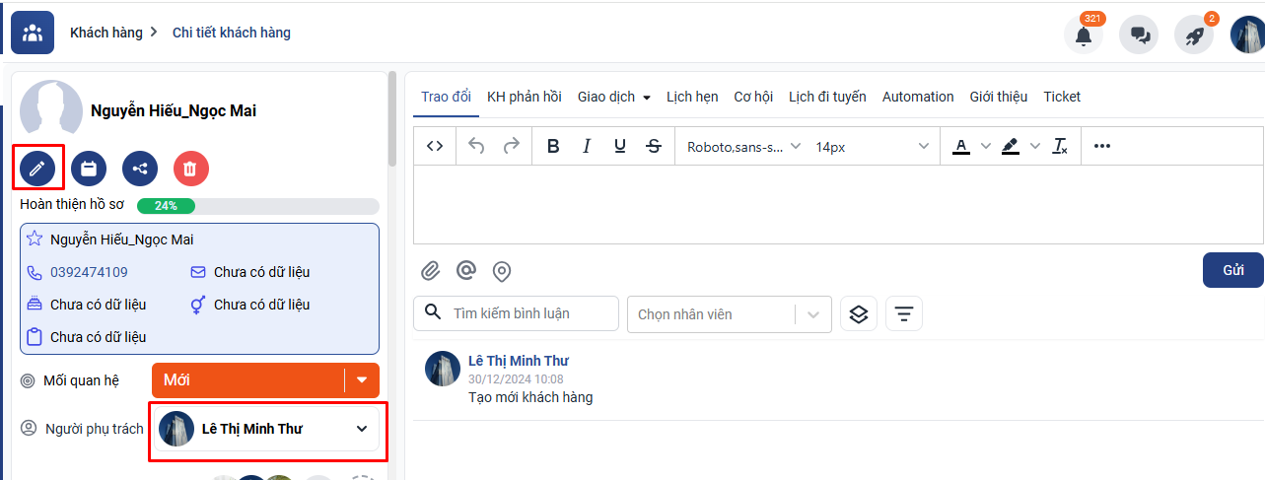This screenshot has height=480, width=1265.
Task: Switch to the Lịch hẹn tab
Action: coord(692,97)
